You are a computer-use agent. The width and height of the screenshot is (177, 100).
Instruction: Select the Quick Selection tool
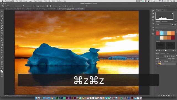pyautogui.click(x=2, y=19)
